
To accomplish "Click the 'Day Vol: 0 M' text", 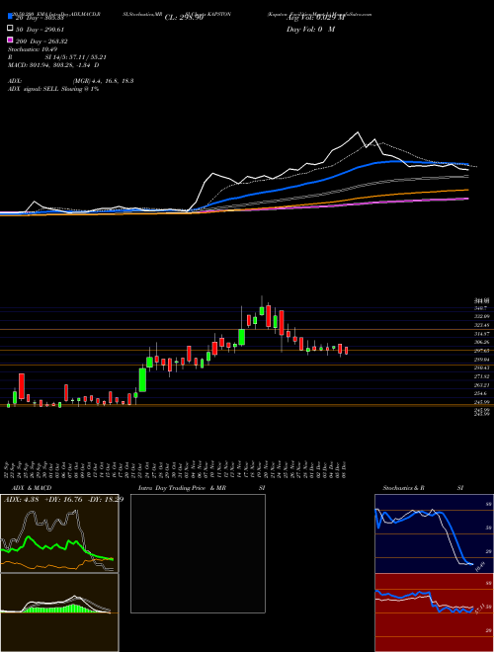I will pos(310,30).
